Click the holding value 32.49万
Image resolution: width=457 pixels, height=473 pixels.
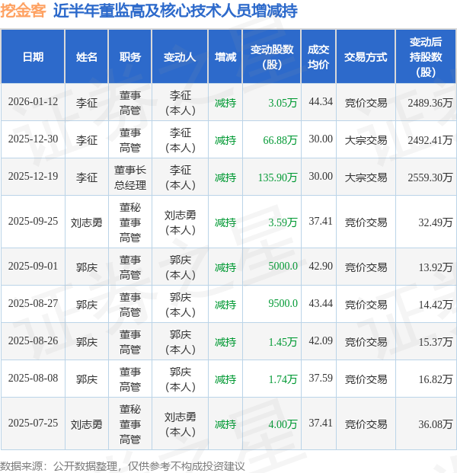click(436, 222)
